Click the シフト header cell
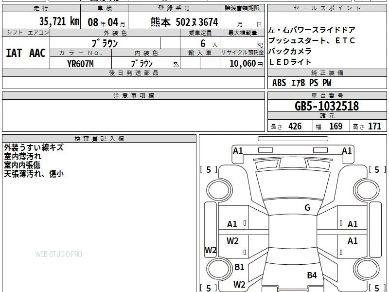Screen dimensions: 389x292 (14, 33)
